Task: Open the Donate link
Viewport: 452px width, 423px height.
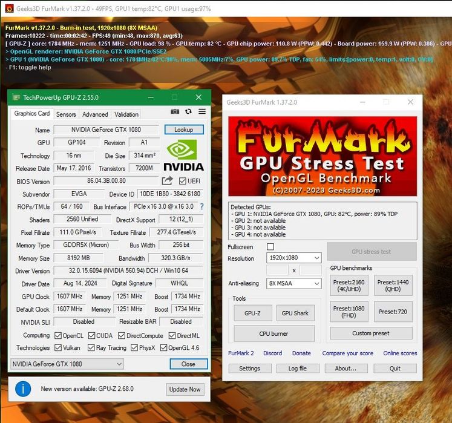Action: pos(301,353)
